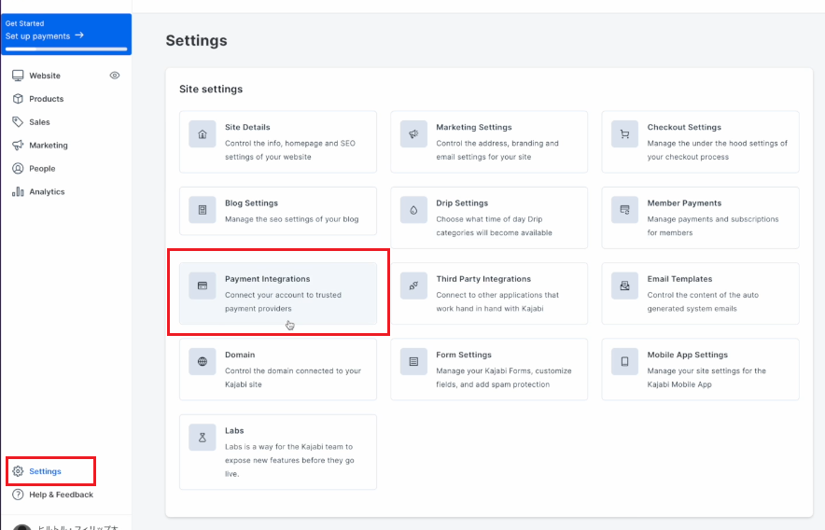Click the Email Templates envelope icon
The height and width of the screenshot is (530, 825).
(624, 286)
